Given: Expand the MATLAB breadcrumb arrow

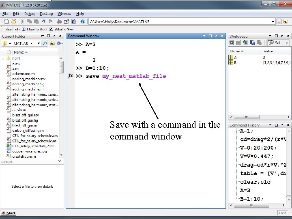Looking at the screenshot, I should [32, 43].
